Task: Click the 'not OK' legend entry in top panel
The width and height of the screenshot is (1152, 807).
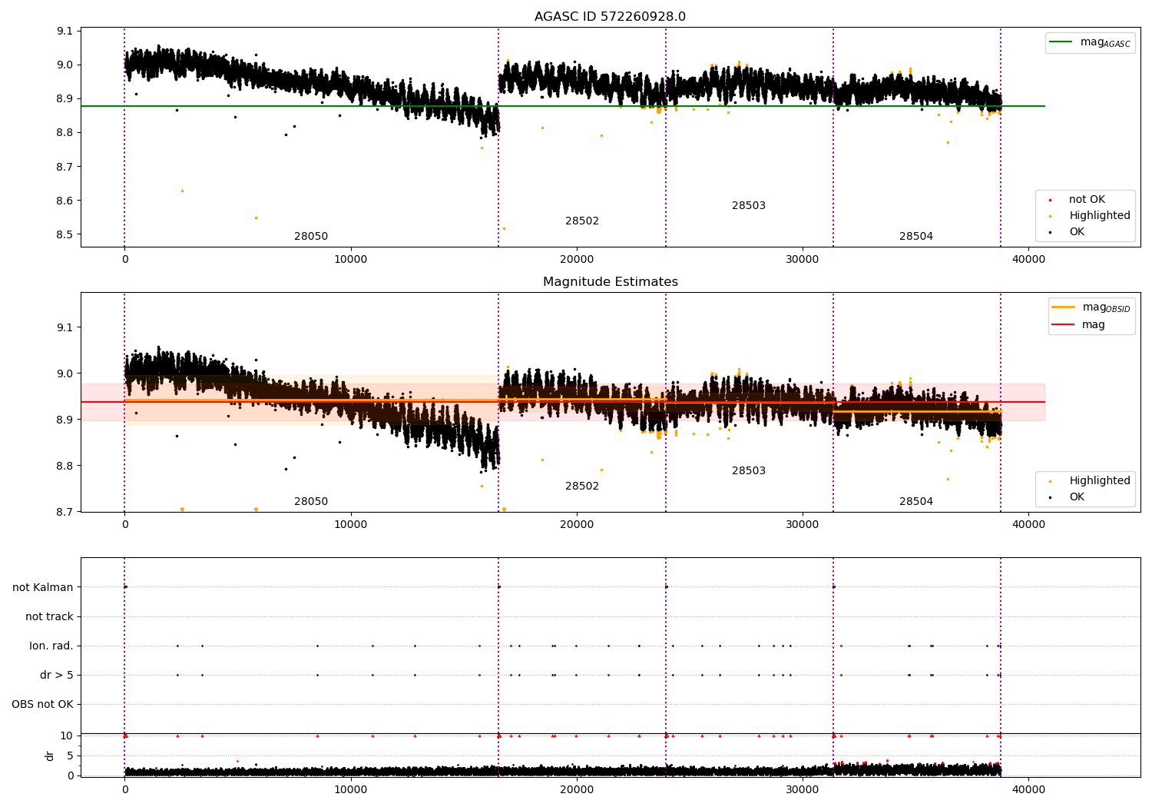Action: click(x=1087, y=200)
